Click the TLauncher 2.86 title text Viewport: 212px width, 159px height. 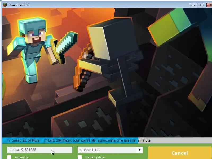(19, 5)
